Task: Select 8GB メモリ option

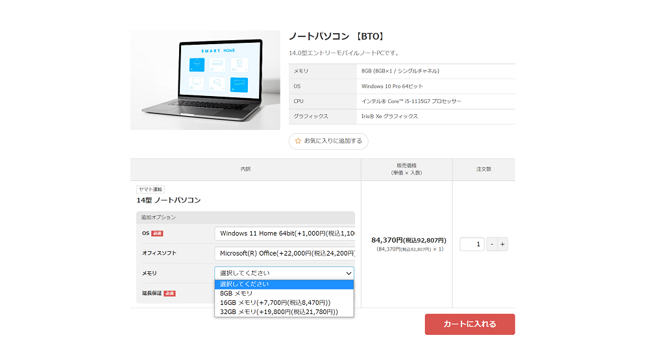Action: pyautogui.click(x=284, y=293)
